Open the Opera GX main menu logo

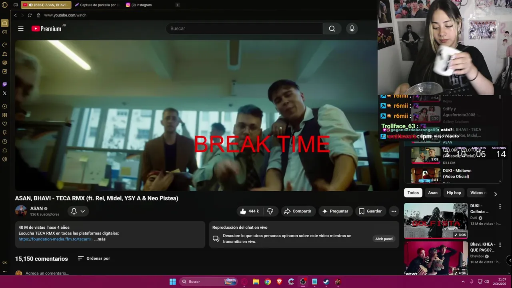(x=5, y=5)
